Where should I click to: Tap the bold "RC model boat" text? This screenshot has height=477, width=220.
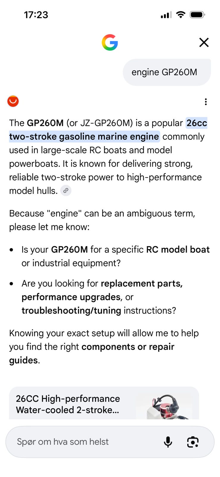[x=178, y=250]
